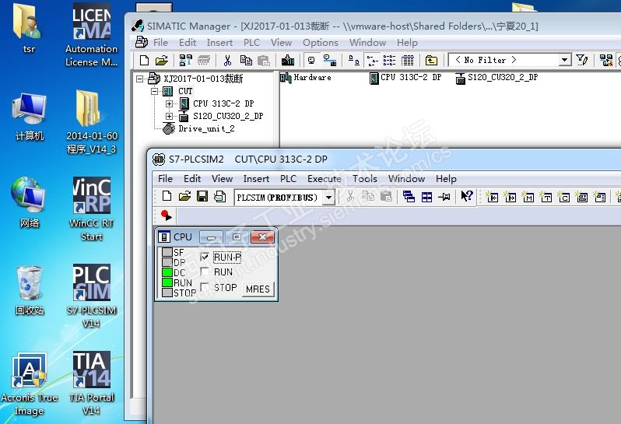Viewport: 621px width, 424px height.
Task: Click the Up One Level folder icon
Action: (x=431, y=60)
